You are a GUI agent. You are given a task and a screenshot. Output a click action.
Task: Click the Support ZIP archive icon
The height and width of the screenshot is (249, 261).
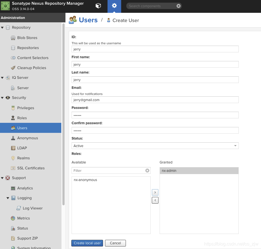pos(13,238)
